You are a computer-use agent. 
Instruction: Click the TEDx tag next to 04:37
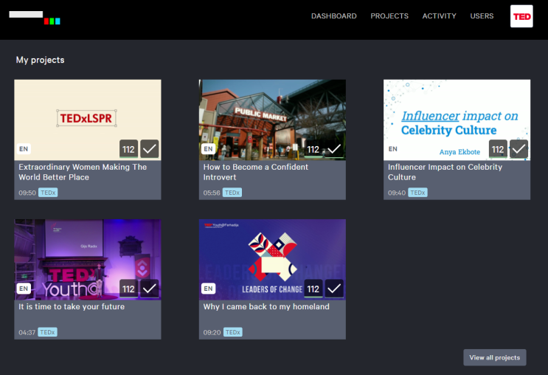tap(47, 332)
